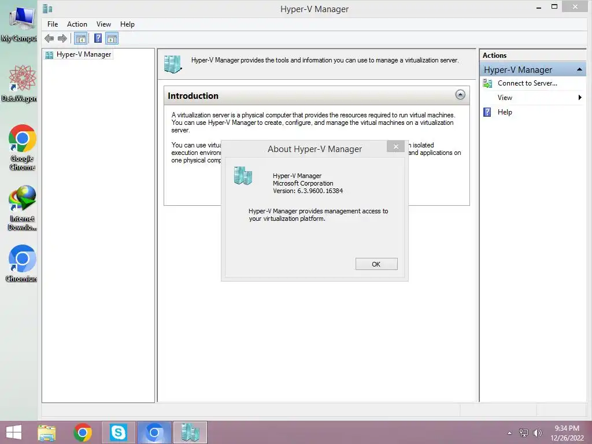Toggle the Show/Hide Action Pane toolbar icon
The width and height of the screenshot is (592, 444).
tap(112, 38)
